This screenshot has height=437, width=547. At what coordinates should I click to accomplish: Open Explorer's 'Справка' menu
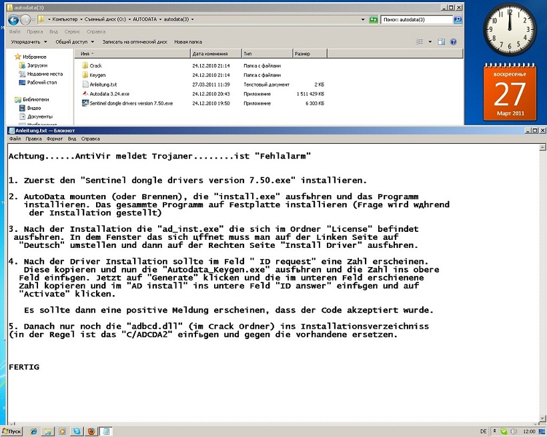(96, 32)
